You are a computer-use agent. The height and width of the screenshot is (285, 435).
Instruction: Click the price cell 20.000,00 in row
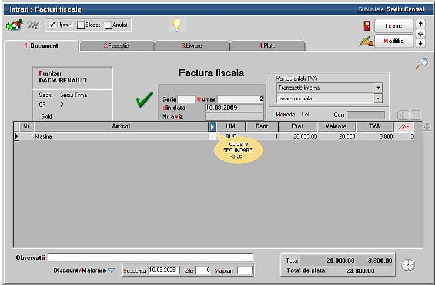[x=297, y=136]
